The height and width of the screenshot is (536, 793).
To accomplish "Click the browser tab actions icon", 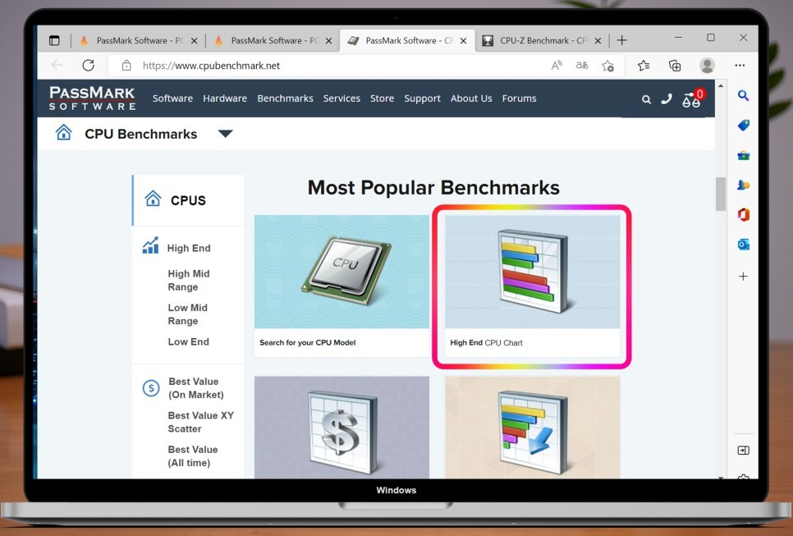I will (x=54, y=40).
